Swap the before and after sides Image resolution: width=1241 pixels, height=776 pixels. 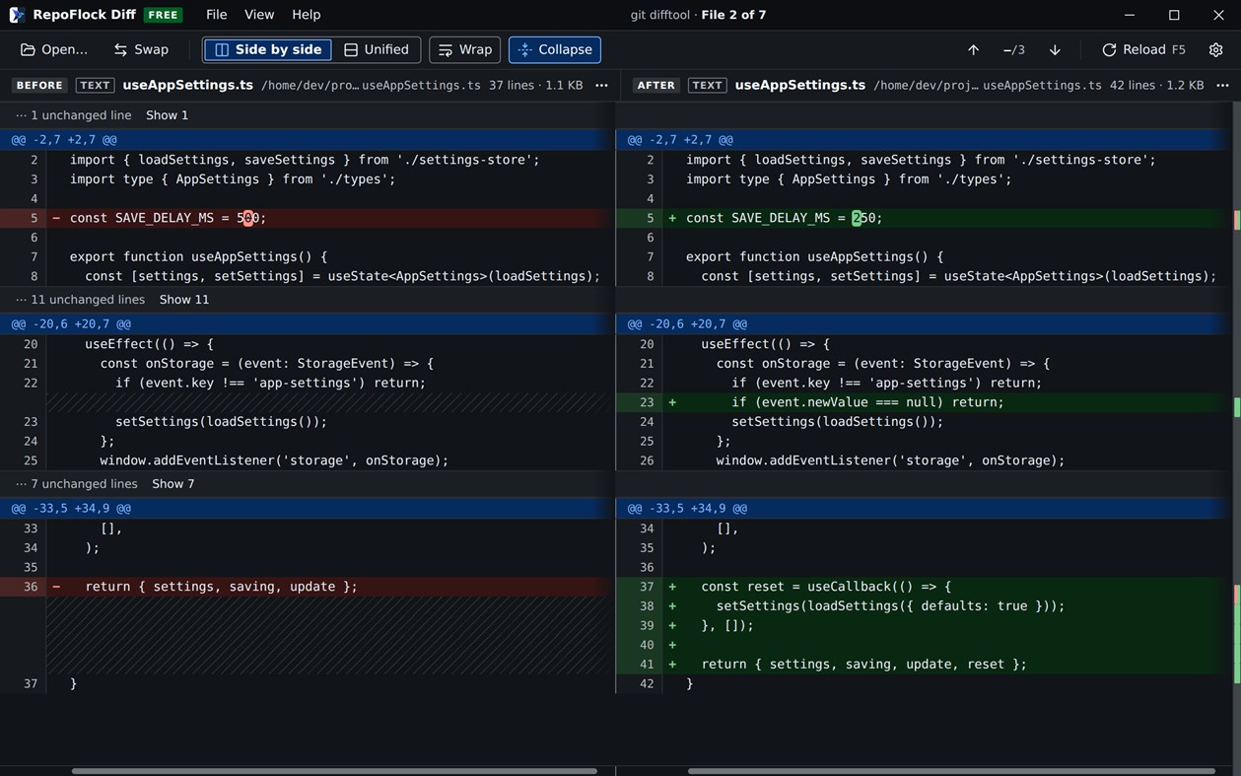pos(141,49)
